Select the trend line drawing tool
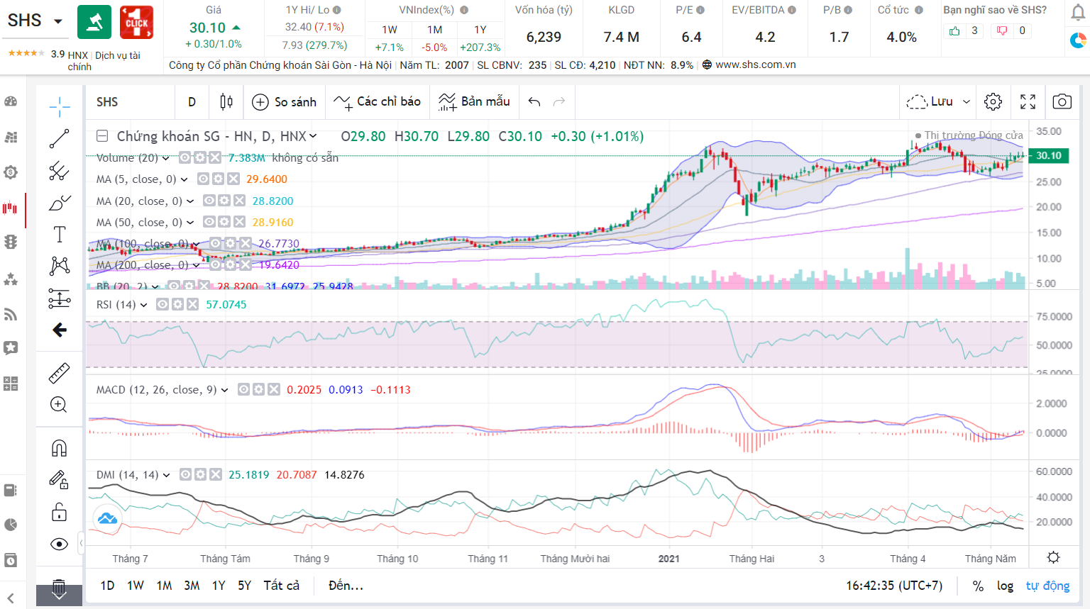 (60, 139)
